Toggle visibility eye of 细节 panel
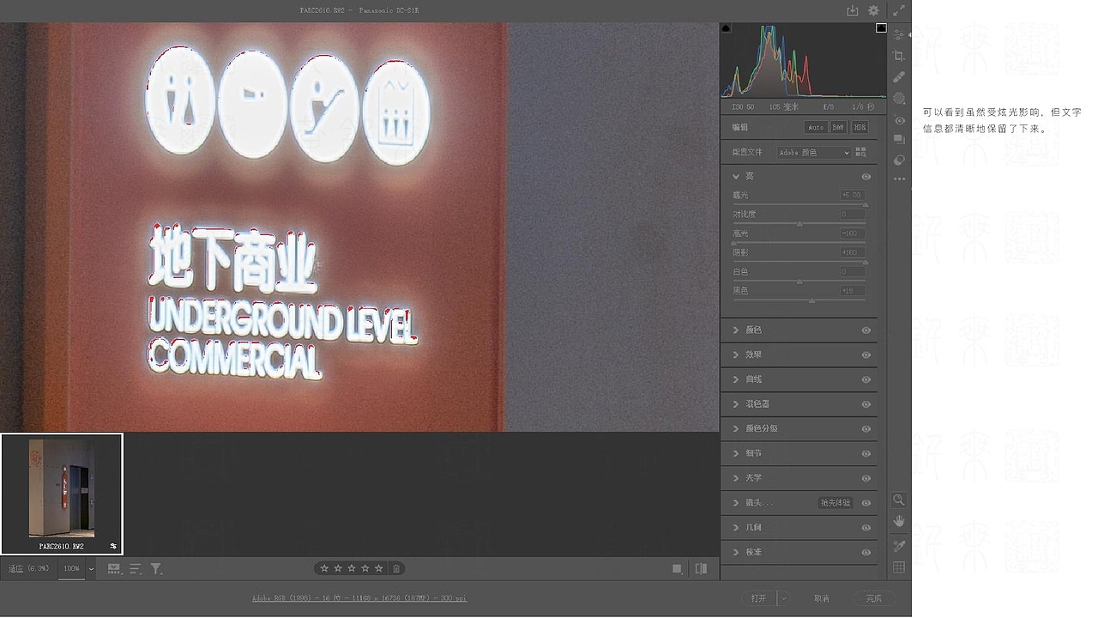1098x618 pixels. 866,453
